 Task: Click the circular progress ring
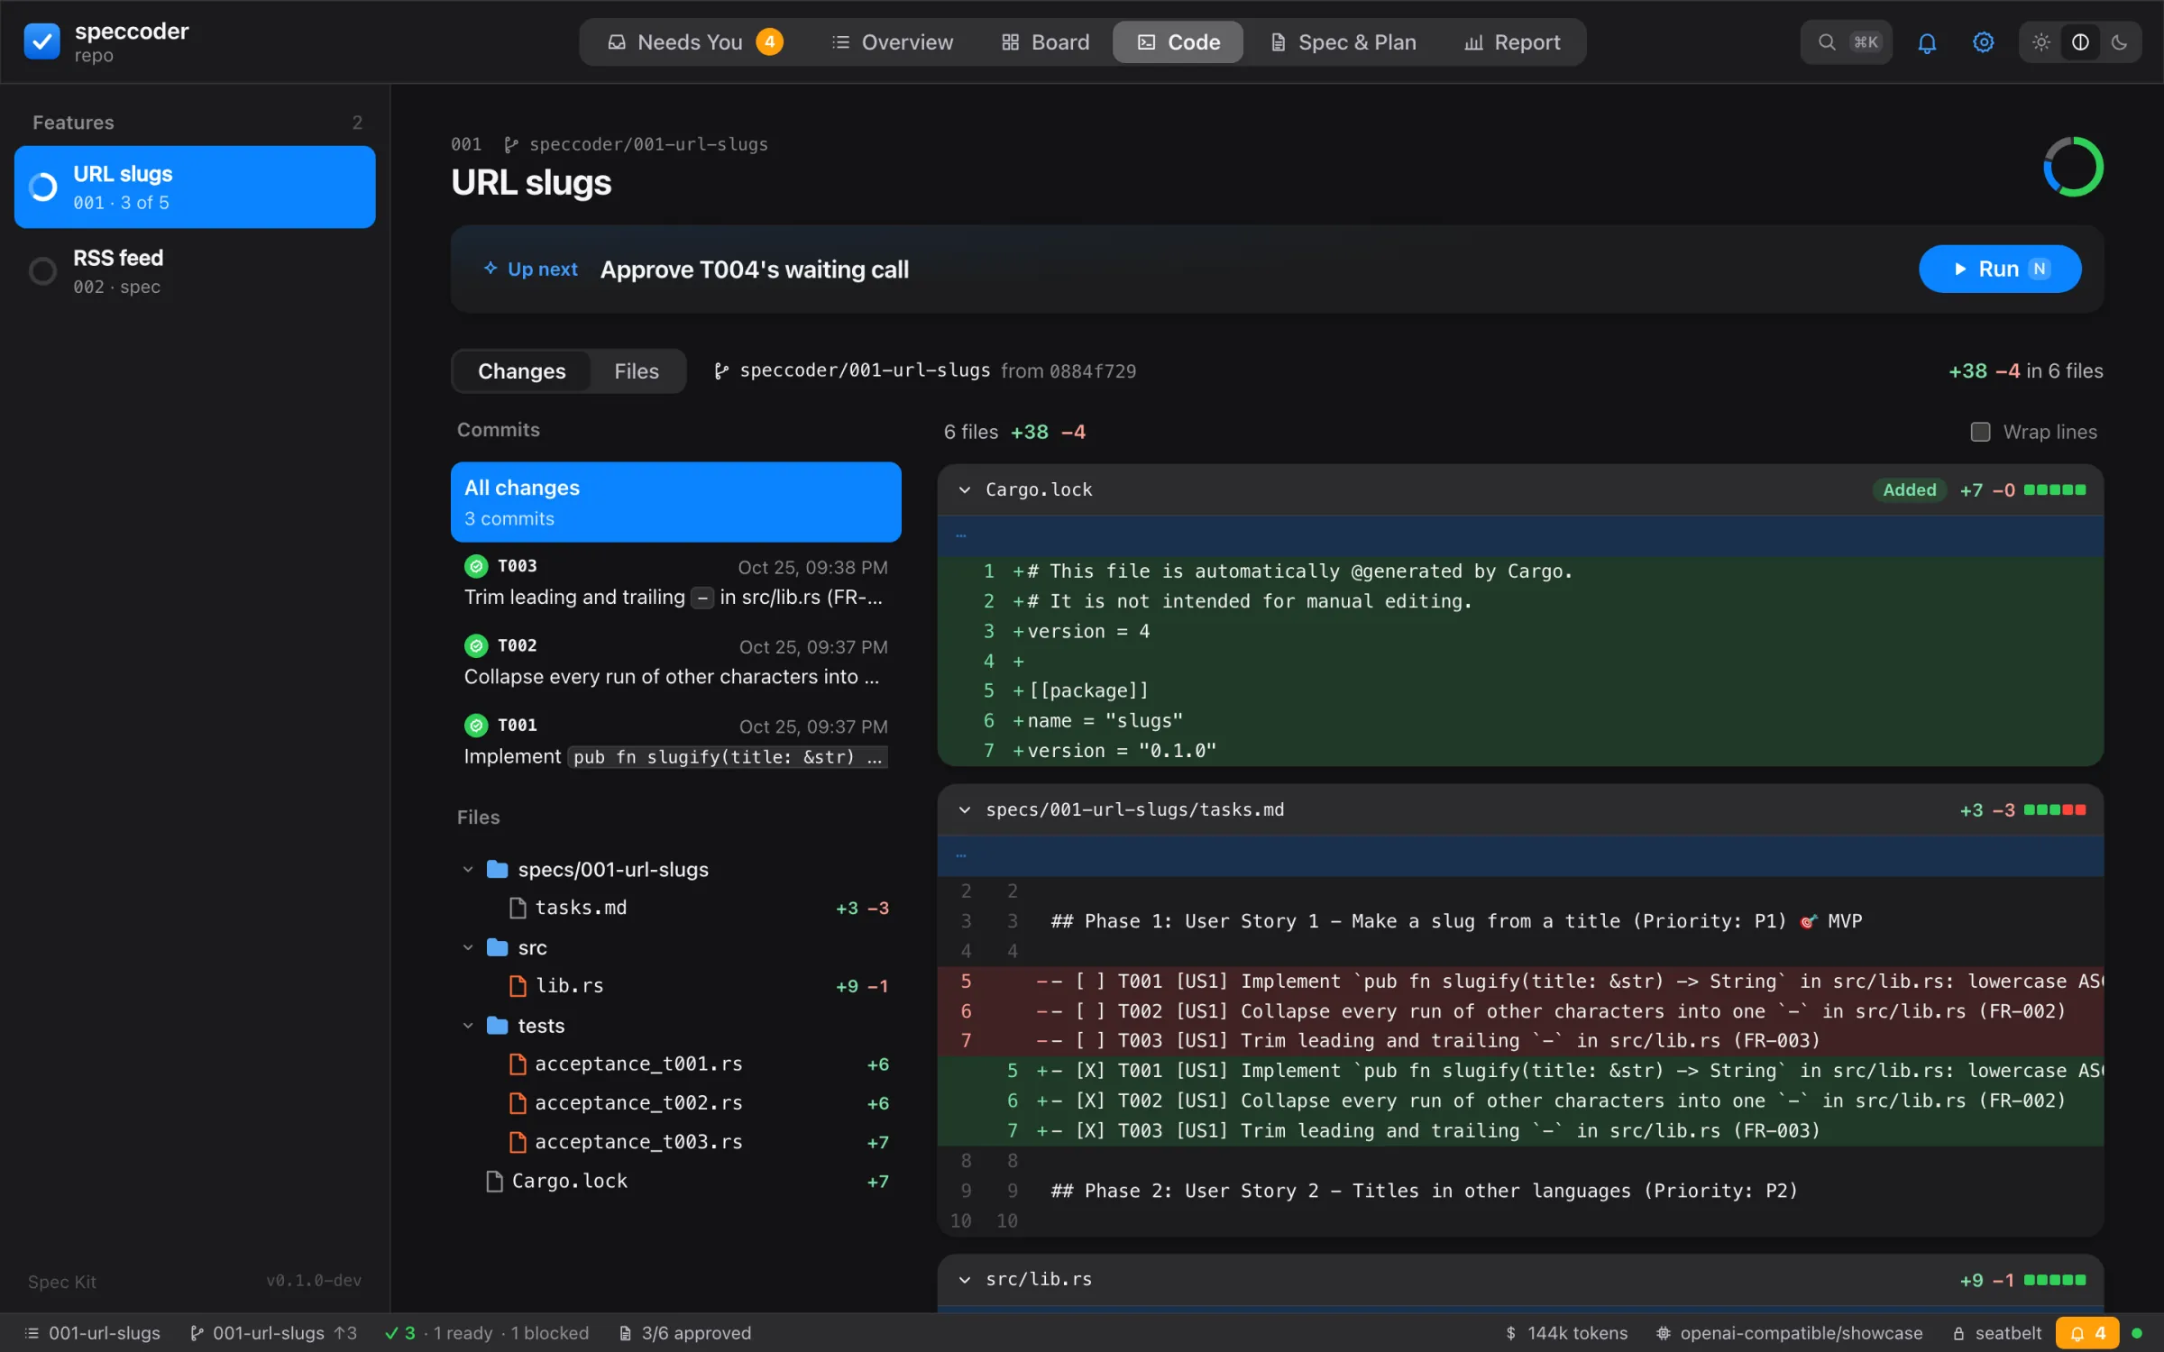[2073, 167]
